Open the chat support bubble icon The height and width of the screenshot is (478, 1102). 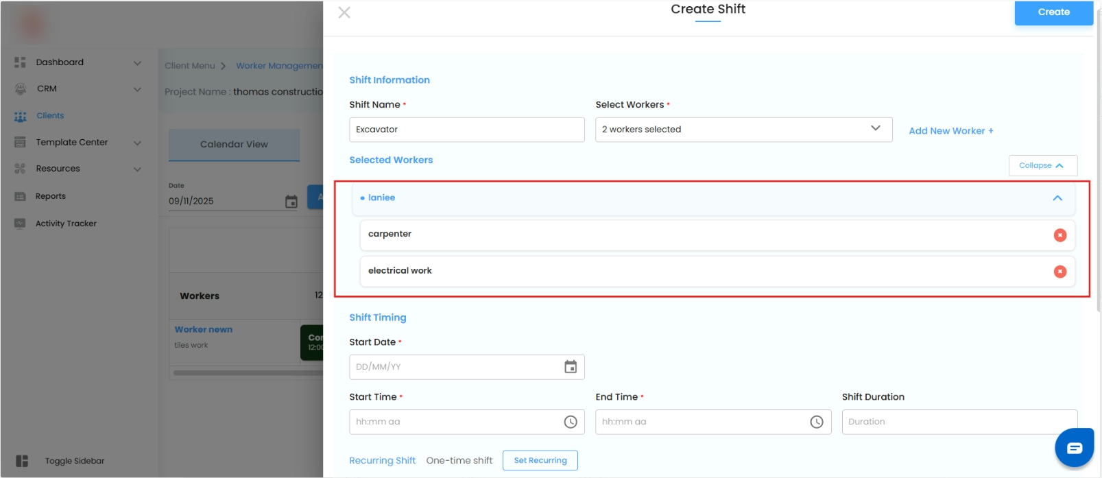[1074, 448]
